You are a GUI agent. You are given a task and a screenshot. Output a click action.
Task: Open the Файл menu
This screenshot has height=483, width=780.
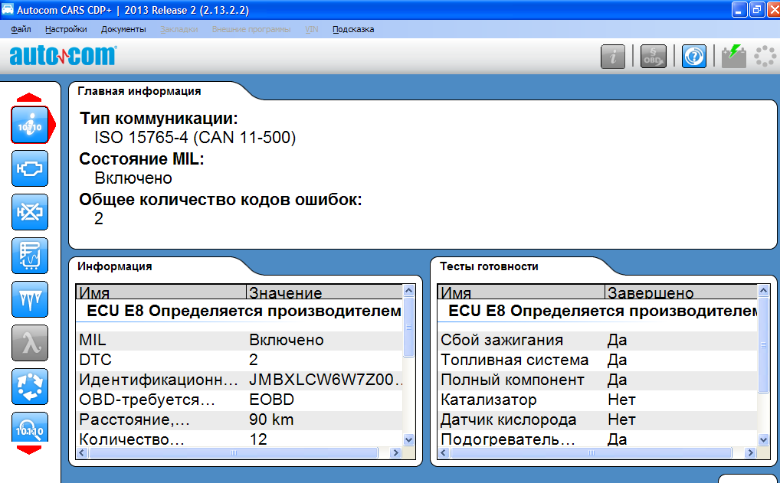(x=21, y=29)
